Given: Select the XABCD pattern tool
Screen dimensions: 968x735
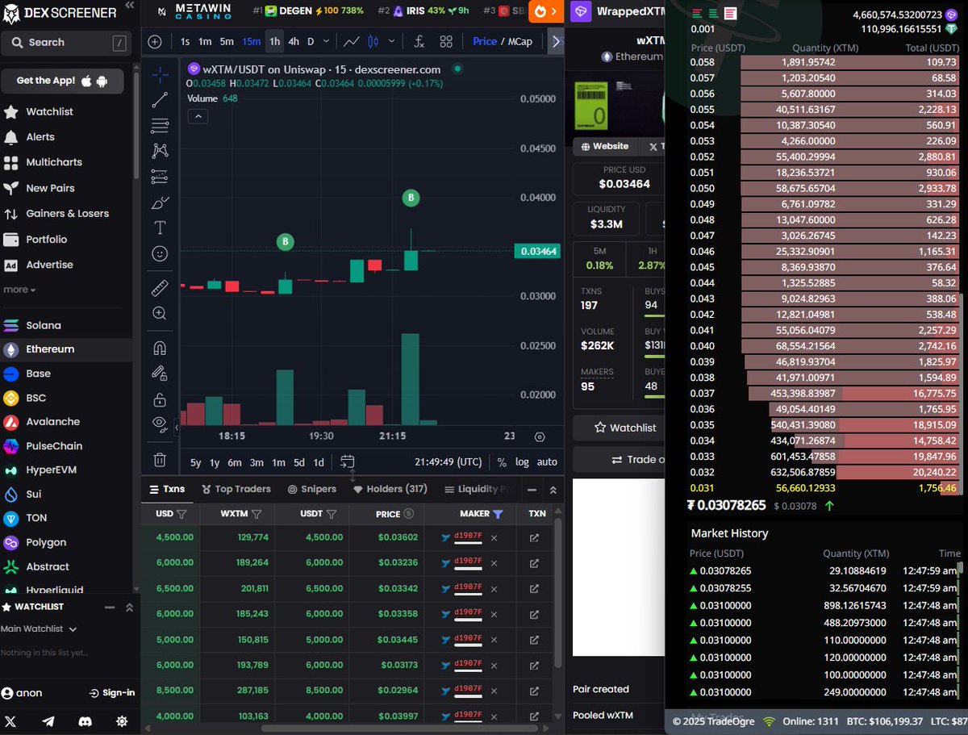Looking at the screenshot, I should point(160,151).
